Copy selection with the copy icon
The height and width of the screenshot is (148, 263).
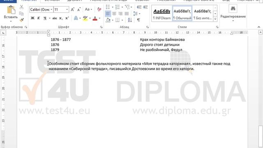click(x=21, y=14)
